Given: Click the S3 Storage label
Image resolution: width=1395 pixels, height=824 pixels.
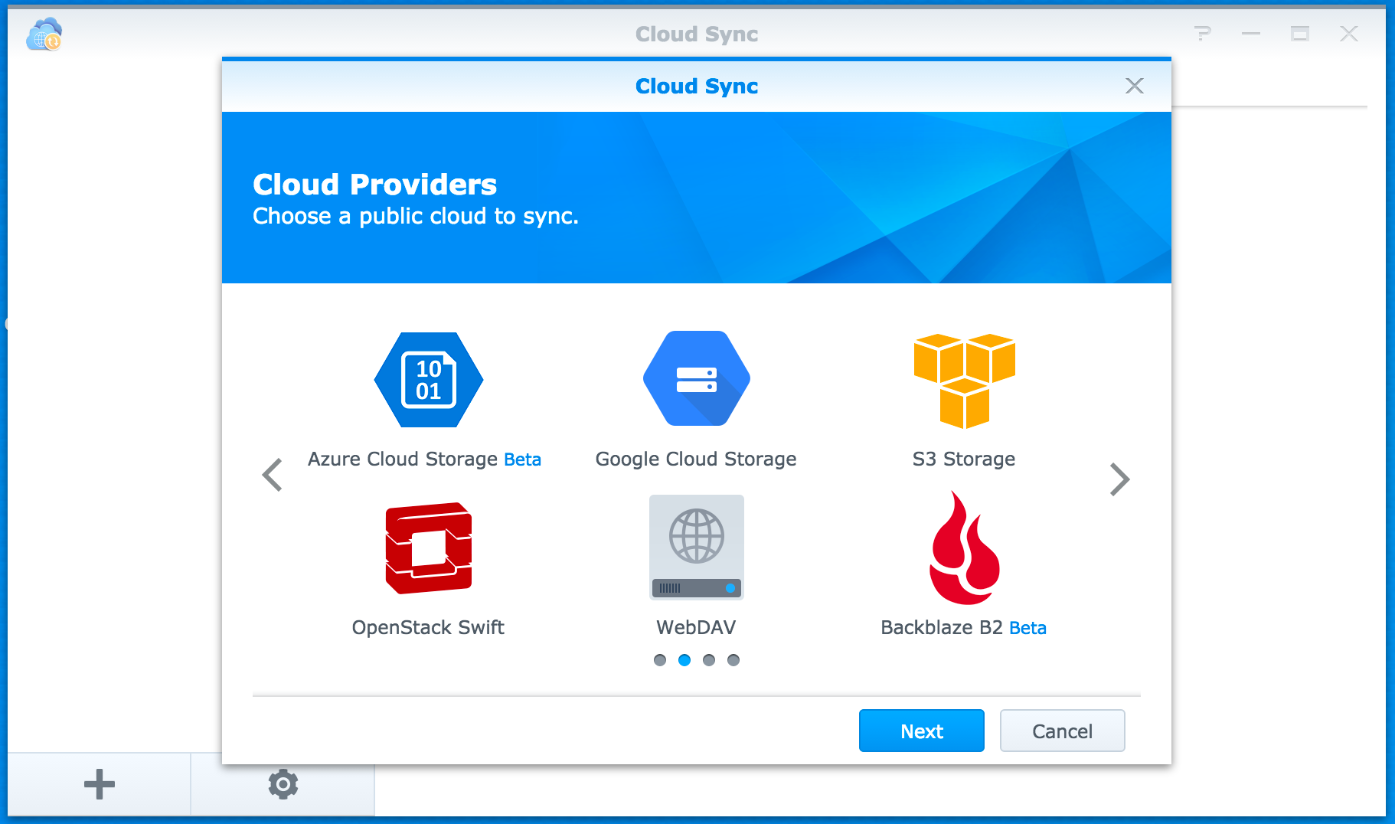Looking at the screenshot, I should pos(964,459).
